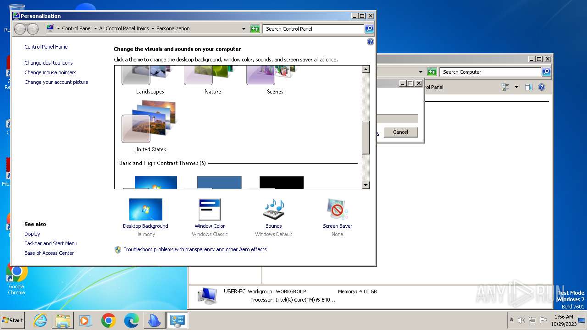Screen dimensions: 587x330
Task: Click the All Control Panel Items breadcrumb
Action: (x=124, y=28)
